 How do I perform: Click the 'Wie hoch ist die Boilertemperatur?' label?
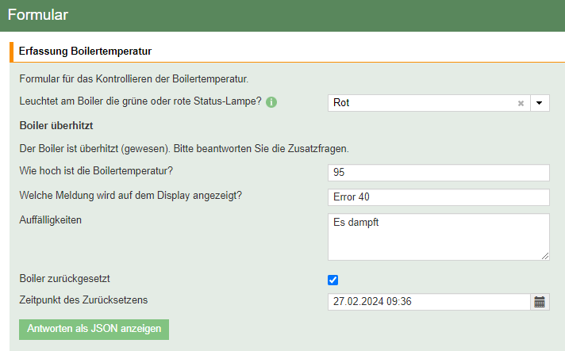[96, 170]
